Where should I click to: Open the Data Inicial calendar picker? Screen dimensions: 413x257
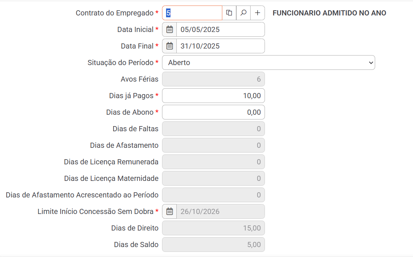tap(169, 29)
